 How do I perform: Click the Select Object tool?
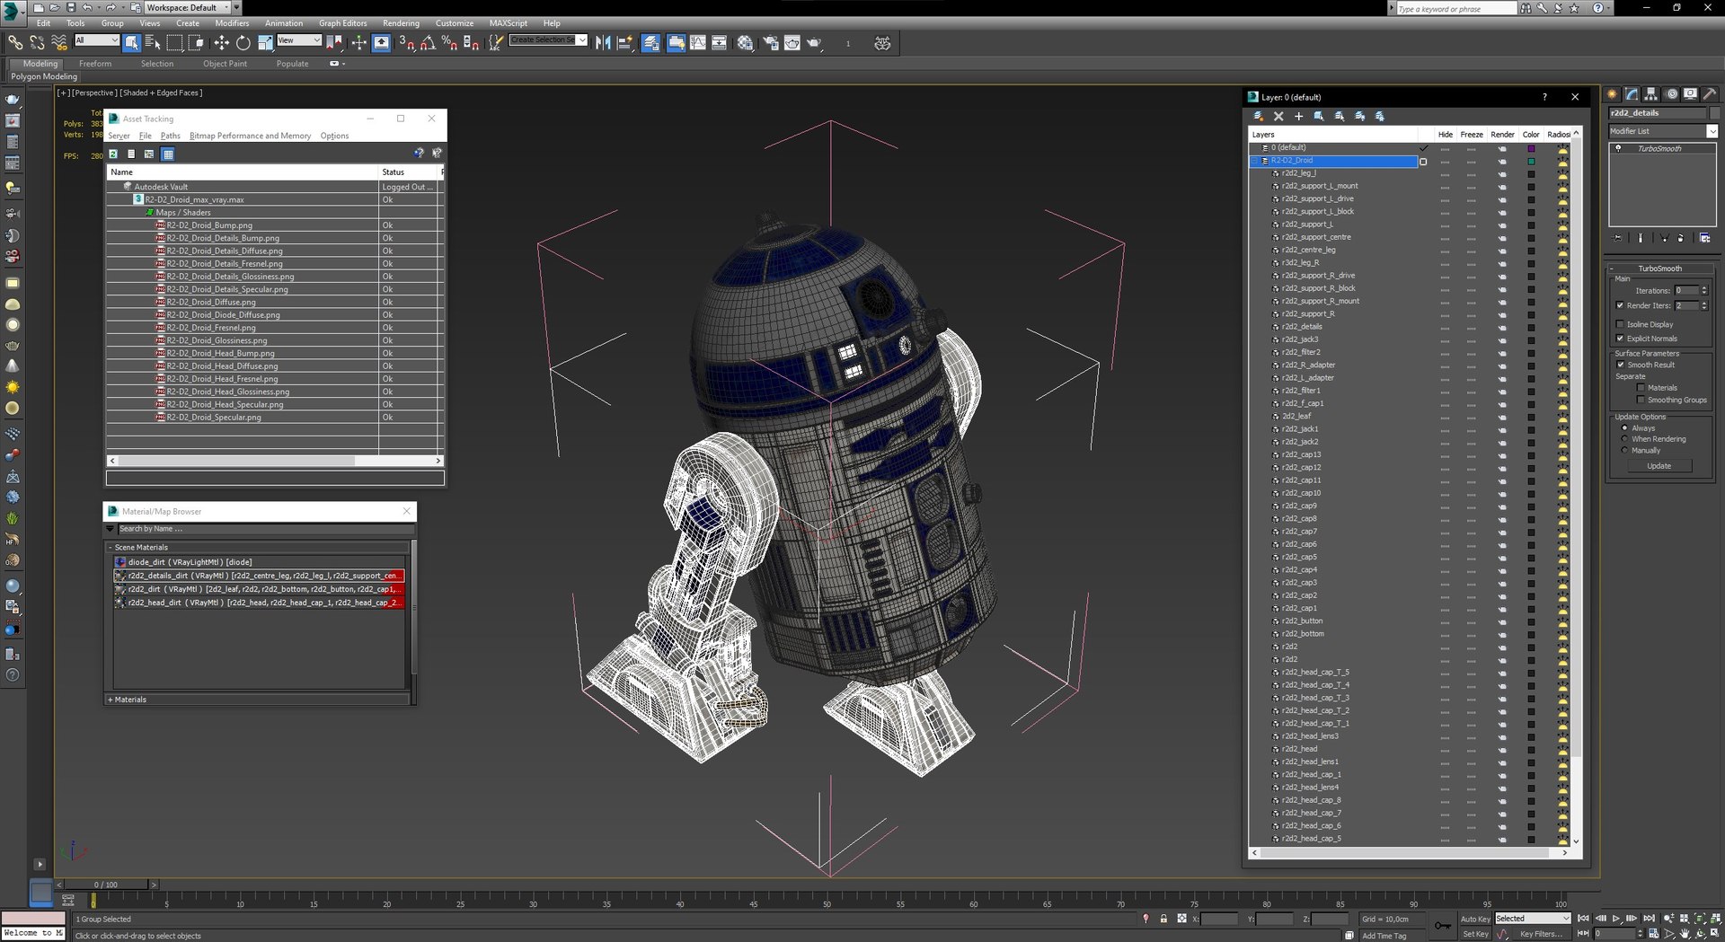coord(132,42)
